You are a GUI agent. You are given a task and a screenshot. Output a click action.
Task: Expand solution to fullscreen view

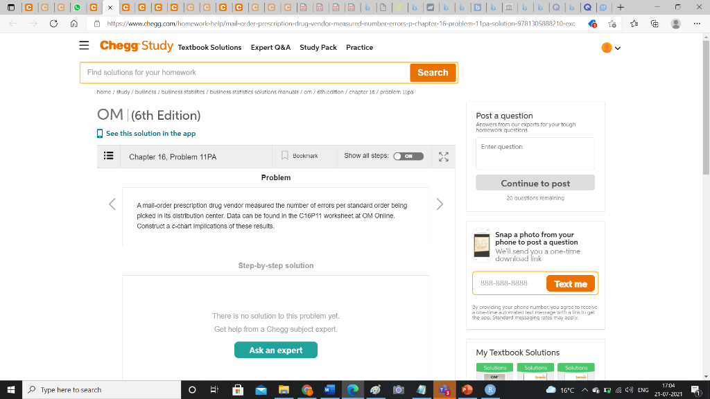click(444, 157)
